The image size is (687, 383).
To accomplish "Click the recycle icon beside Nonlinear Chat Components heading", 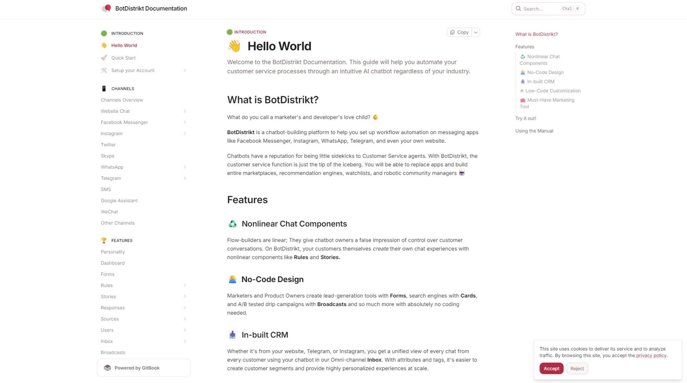I will click(233, 224).
